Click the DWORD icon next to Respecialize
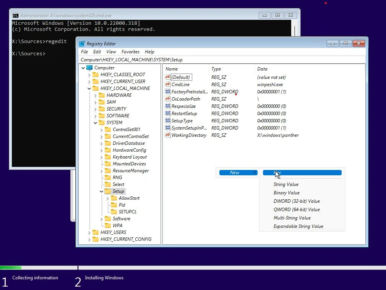This screenshot has width=386, height=290. coord(168,106)
